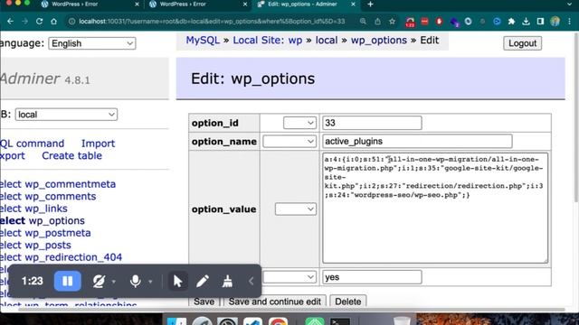Bookmark this page with the star
Image resolution: width=579 pixels, height=325 pixels.
392,22
